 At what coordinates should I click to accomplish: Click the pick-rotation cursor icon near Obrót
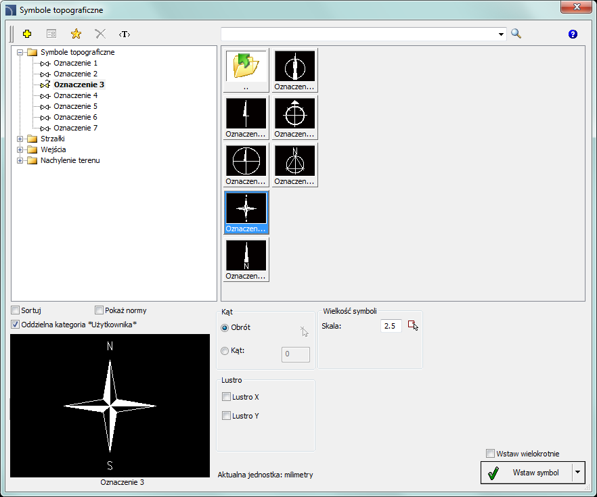pos(304,331)
